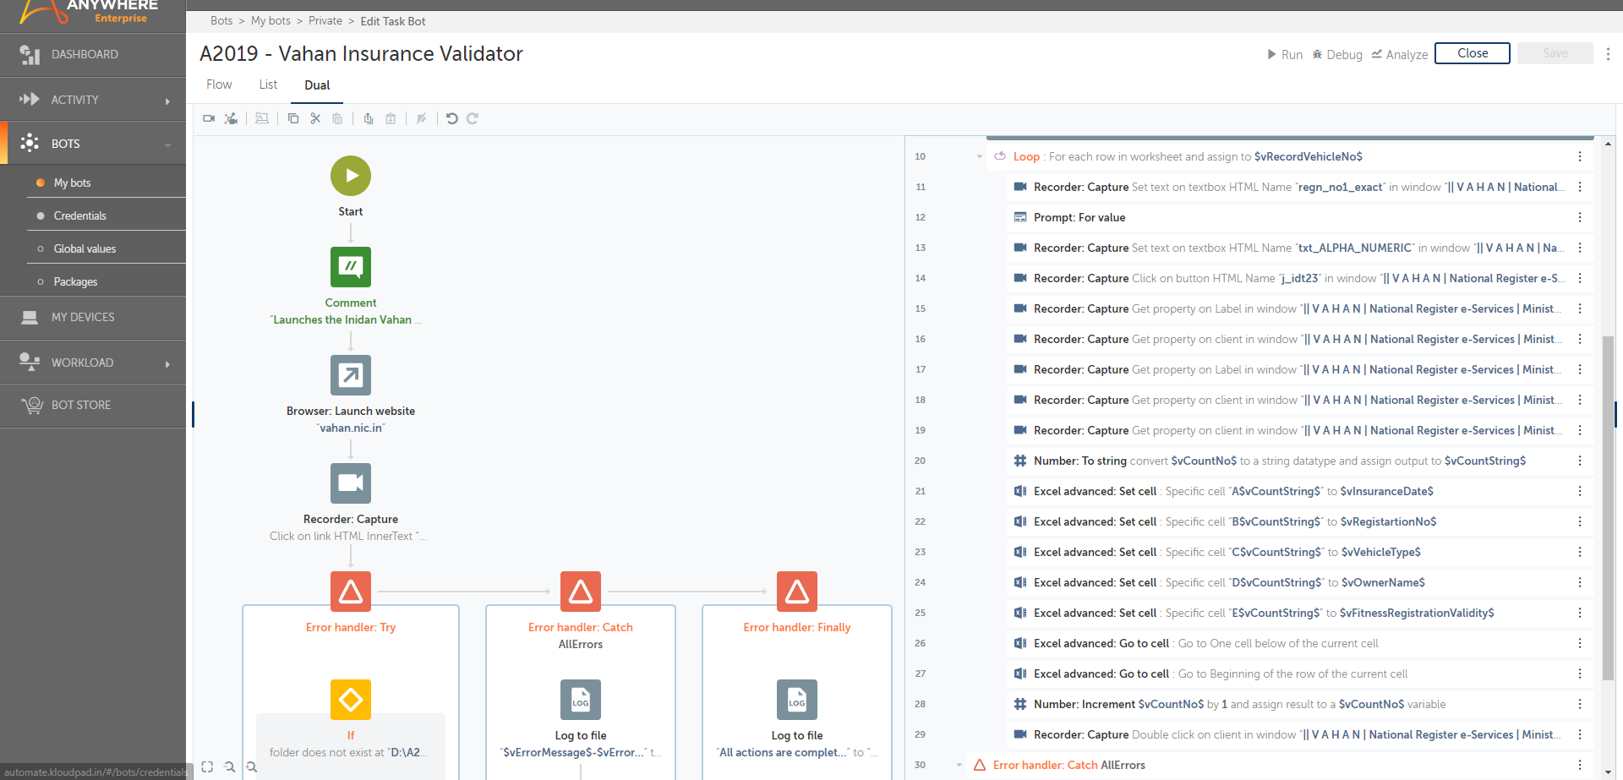Collapse the Bots sidebar section arrow
Screen dimensions: 1623x780
(167, 145)
